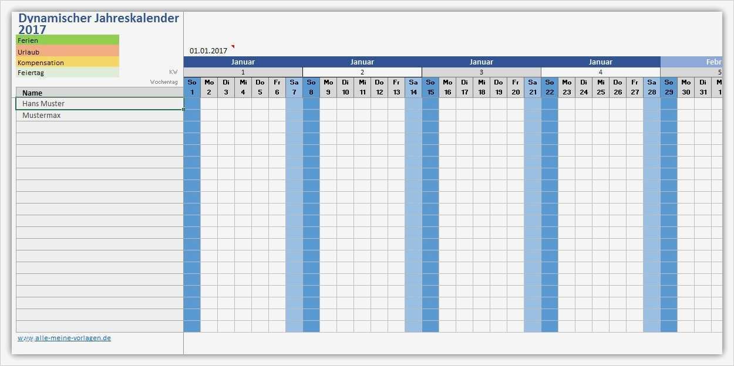Click the Februar month header
The height and width of the screenshot is (366, 734).
point(714,62)
